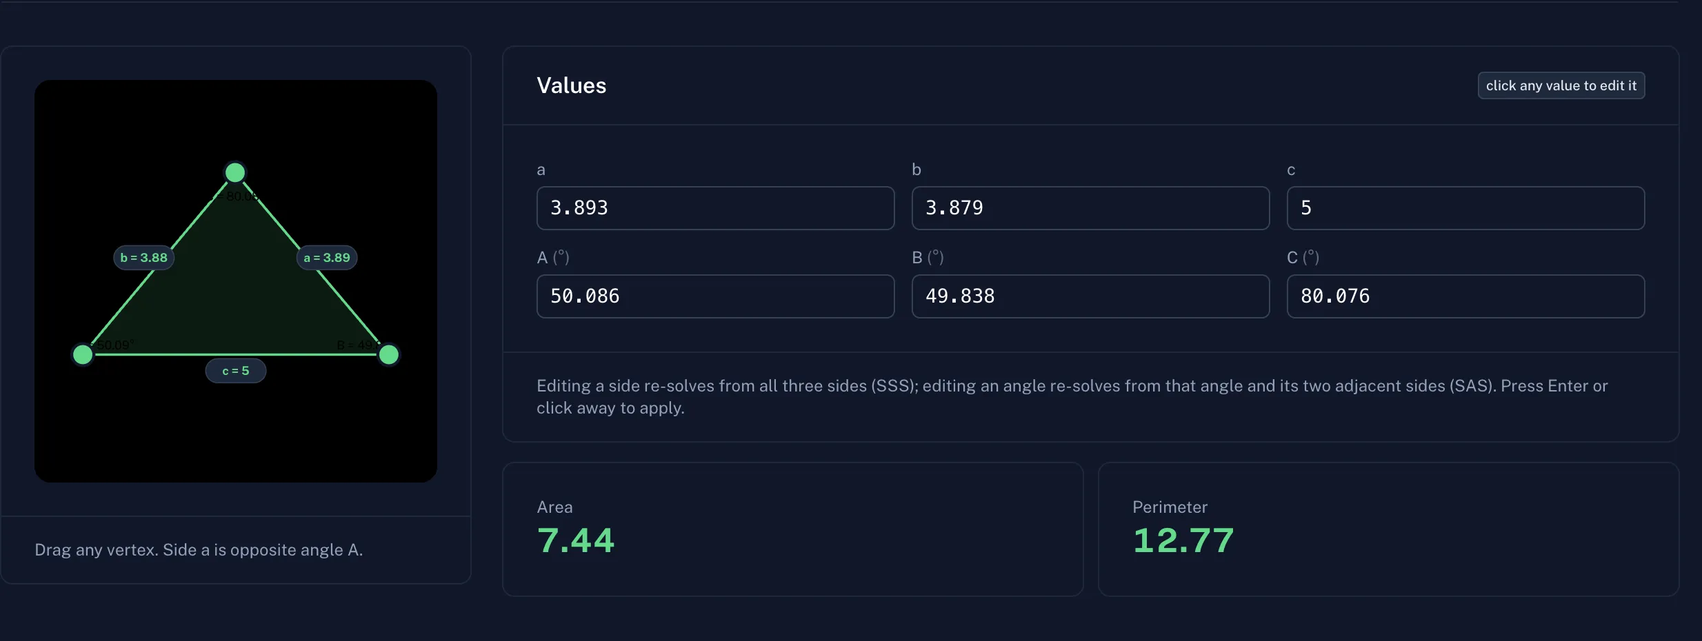The height and width of the screenshot is (641, 1702).
Task: Click the Perimeter value 12.77
Action: tap(1183, 540)
